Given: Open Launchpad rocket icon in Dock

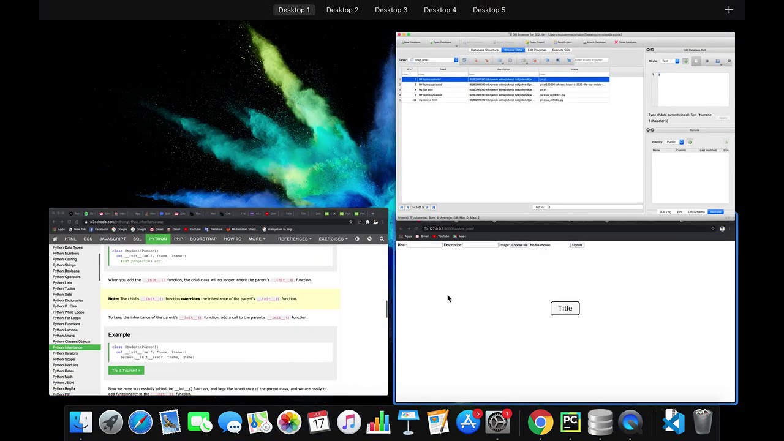Looking at the screenshot, I should coord(111,422).
